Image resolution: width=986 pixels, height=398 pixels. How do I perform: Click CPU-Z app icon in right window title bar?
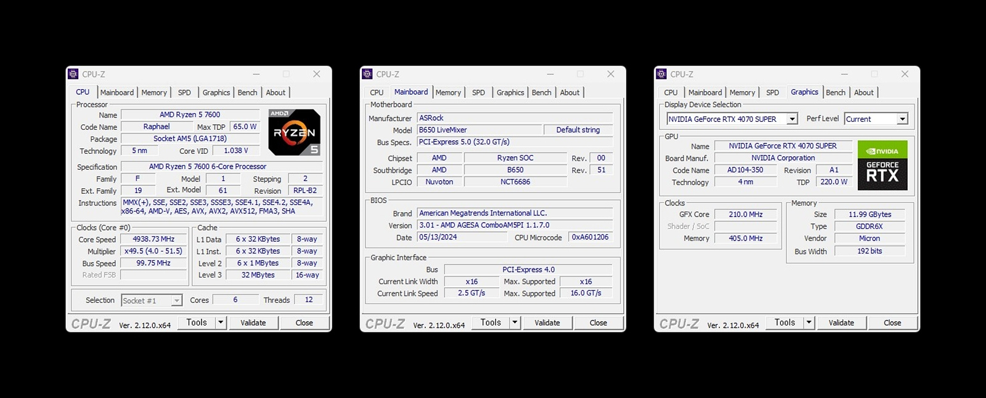coord(661,74)
